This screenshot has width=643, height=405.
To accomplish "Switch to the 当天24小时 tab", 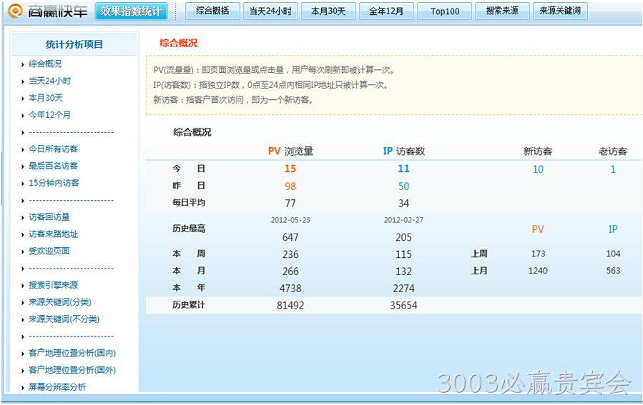I will (x=270, y=11).
